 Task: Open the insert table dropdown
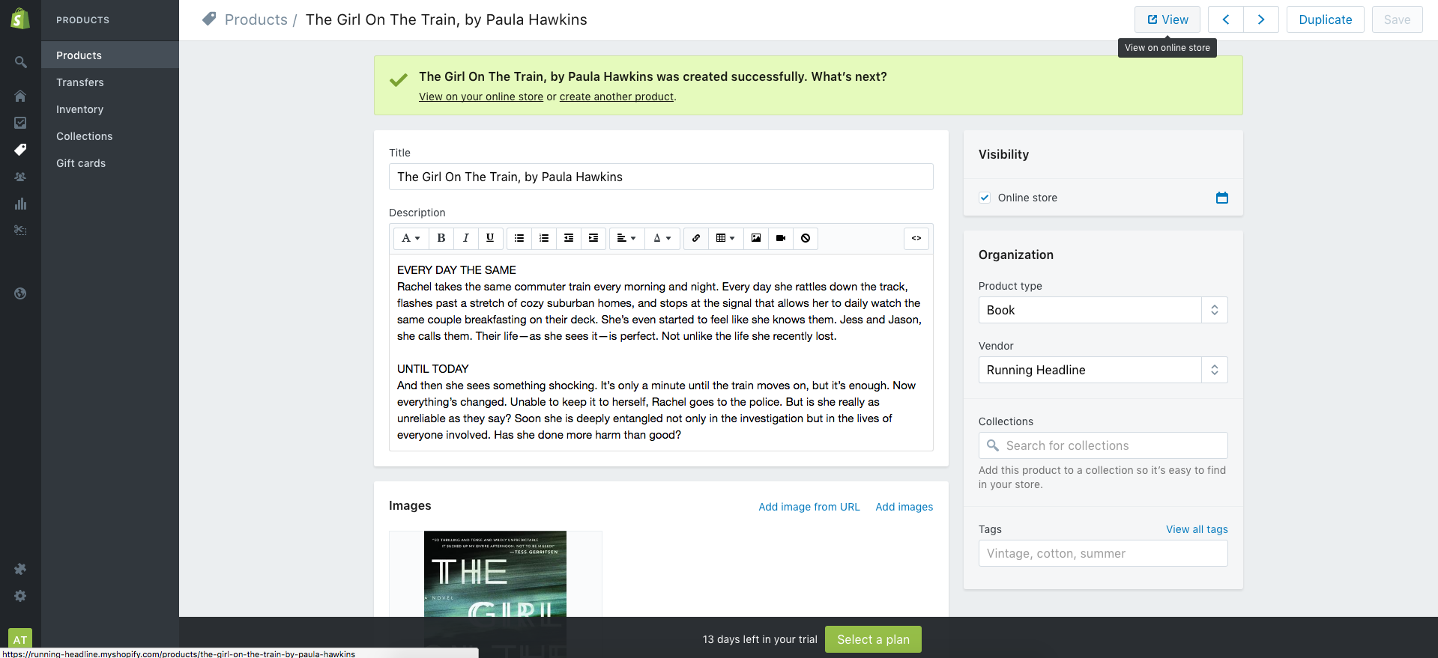725,238
